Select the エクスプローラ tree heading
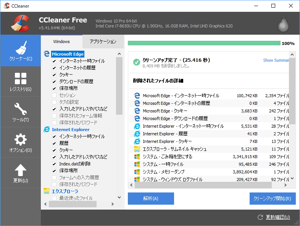This screenshot has width=300, height=226. pyautogui.click(x=65, y=191)
